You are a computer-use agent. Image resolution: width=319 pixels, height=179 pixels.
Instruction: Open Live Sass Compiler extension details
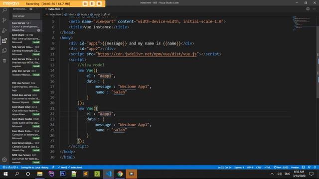[26, 147]
